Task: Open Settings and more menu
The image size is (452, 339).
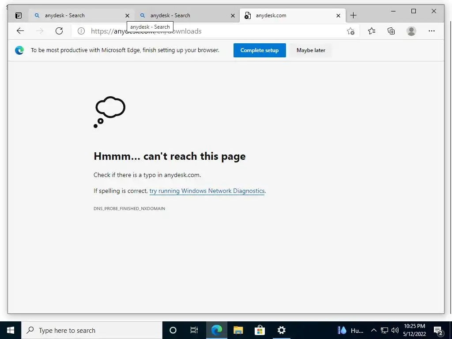Action: tap(432, 31)
